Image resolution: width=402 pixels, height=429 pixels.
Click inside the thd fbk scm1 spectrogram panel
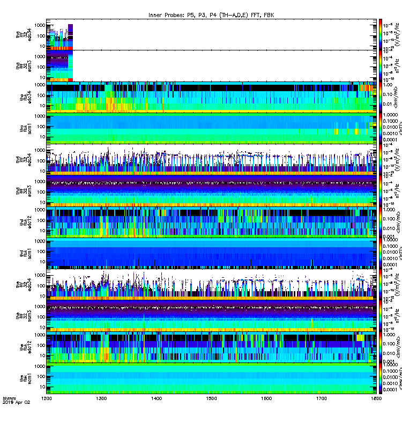(x=211, y=254)
